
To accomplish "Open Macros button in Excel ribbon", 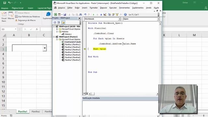I will pyautogui.click(x=11, y=16).
